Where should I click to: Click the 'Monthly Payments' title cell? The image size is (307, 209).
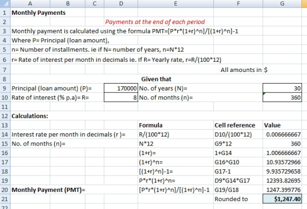point(39,13)
